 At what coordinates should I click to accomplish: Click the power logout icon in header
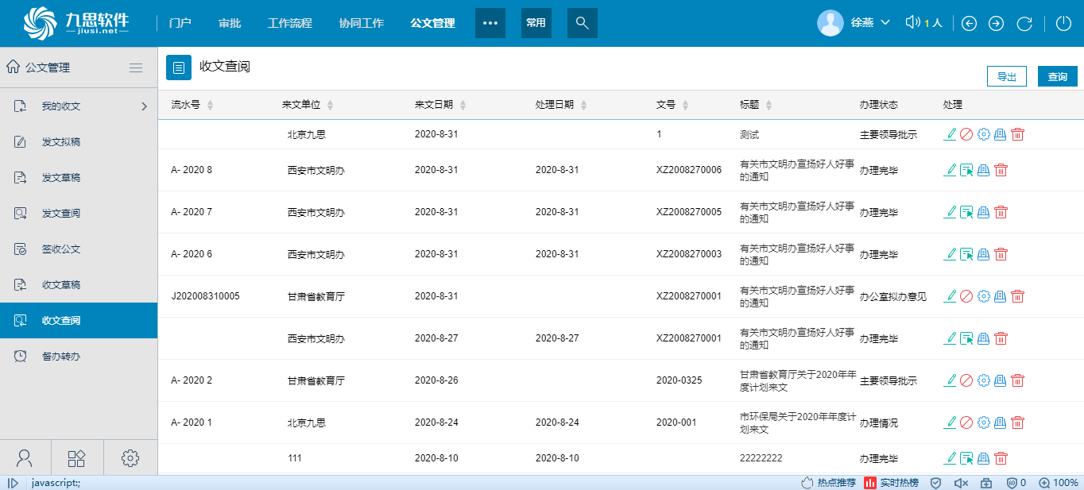(1063, 23)
